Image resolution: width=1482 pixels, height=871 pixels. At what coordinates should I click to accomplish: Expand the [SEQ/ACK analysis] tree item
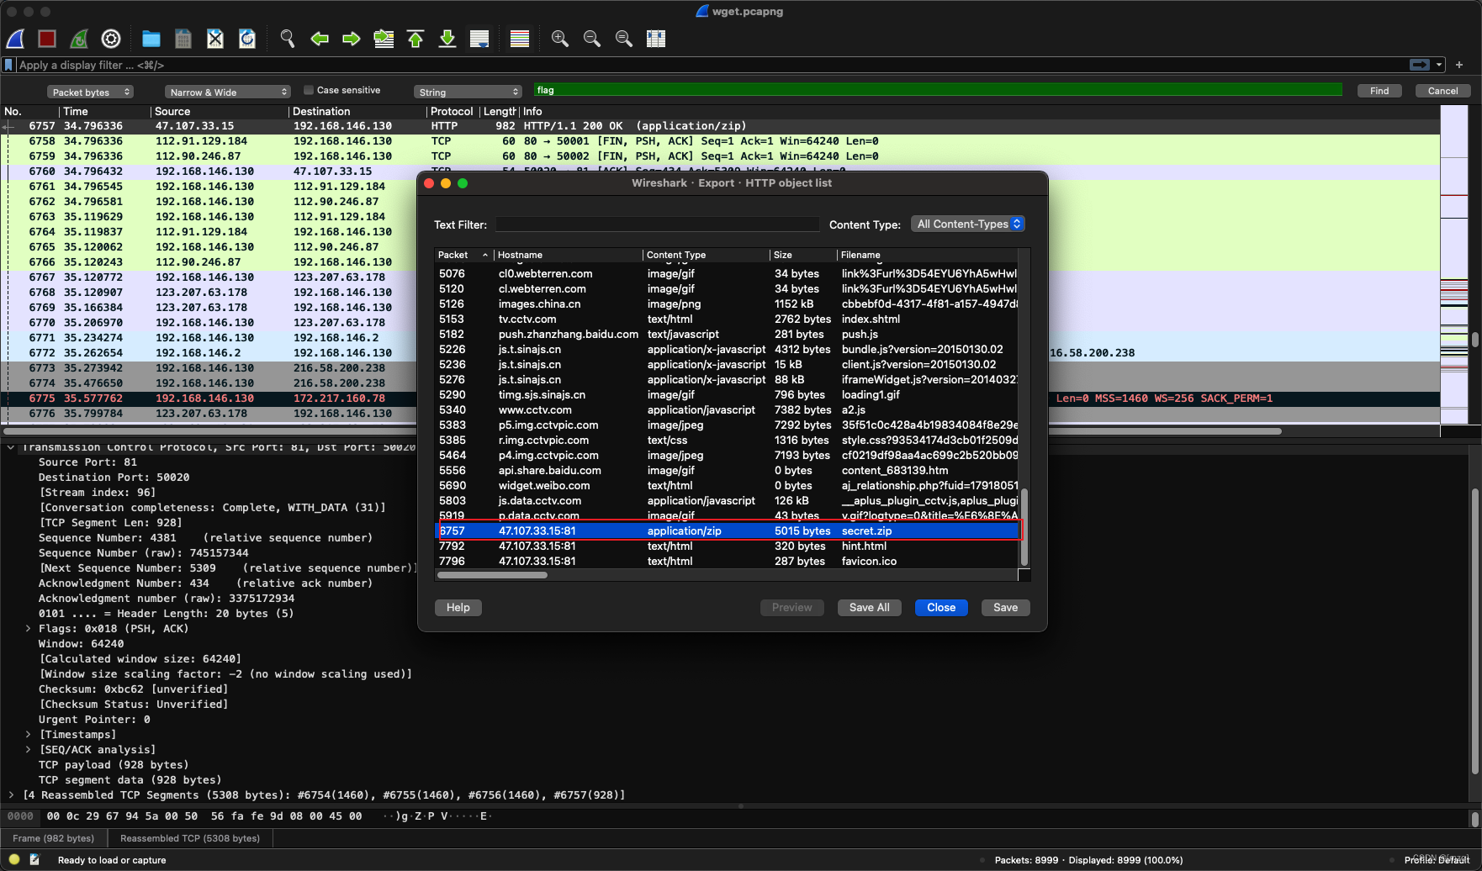point(28,750)
